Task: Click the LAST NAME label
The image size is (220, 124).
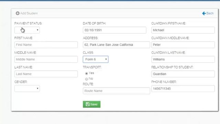Action: click(23, 67)
